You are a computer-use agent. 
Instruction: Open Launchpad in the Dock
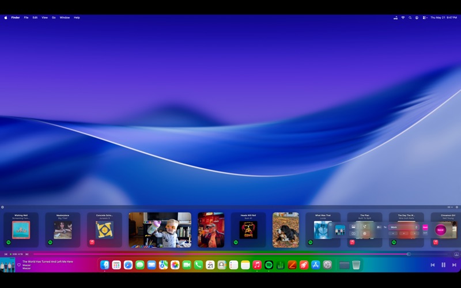[x=116, y=265]
